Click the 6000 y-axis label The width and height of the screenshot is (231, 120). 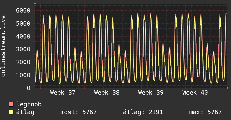click(x=23, y=10)
